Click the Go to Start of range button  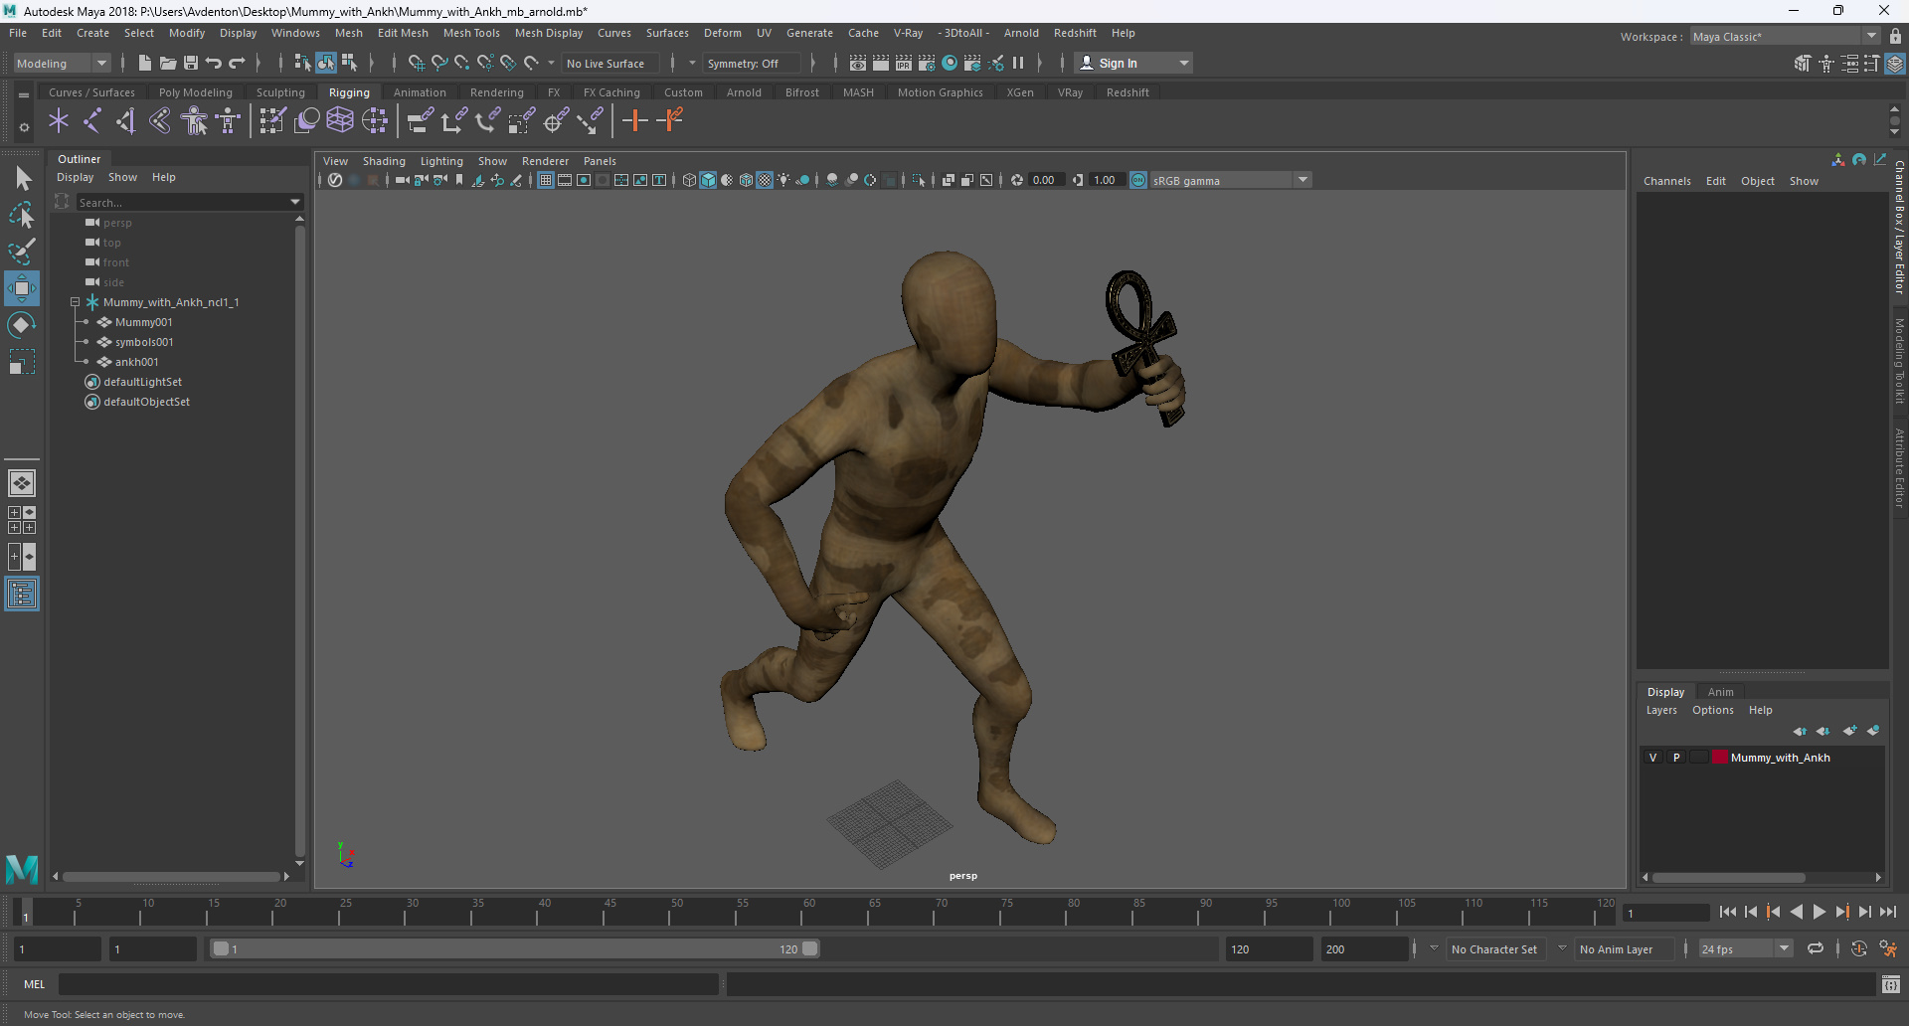1728,912
